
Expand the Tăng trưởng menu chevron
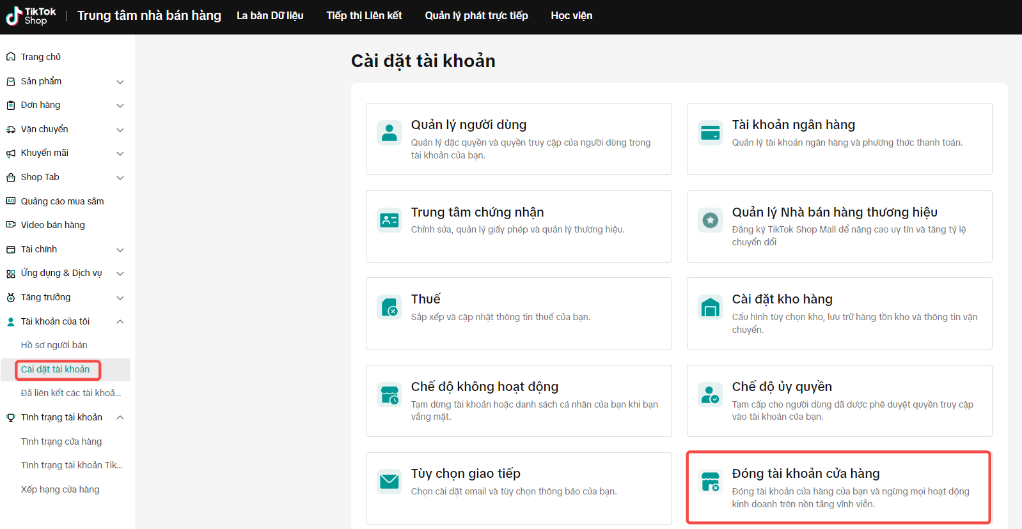tap(120, 298)
